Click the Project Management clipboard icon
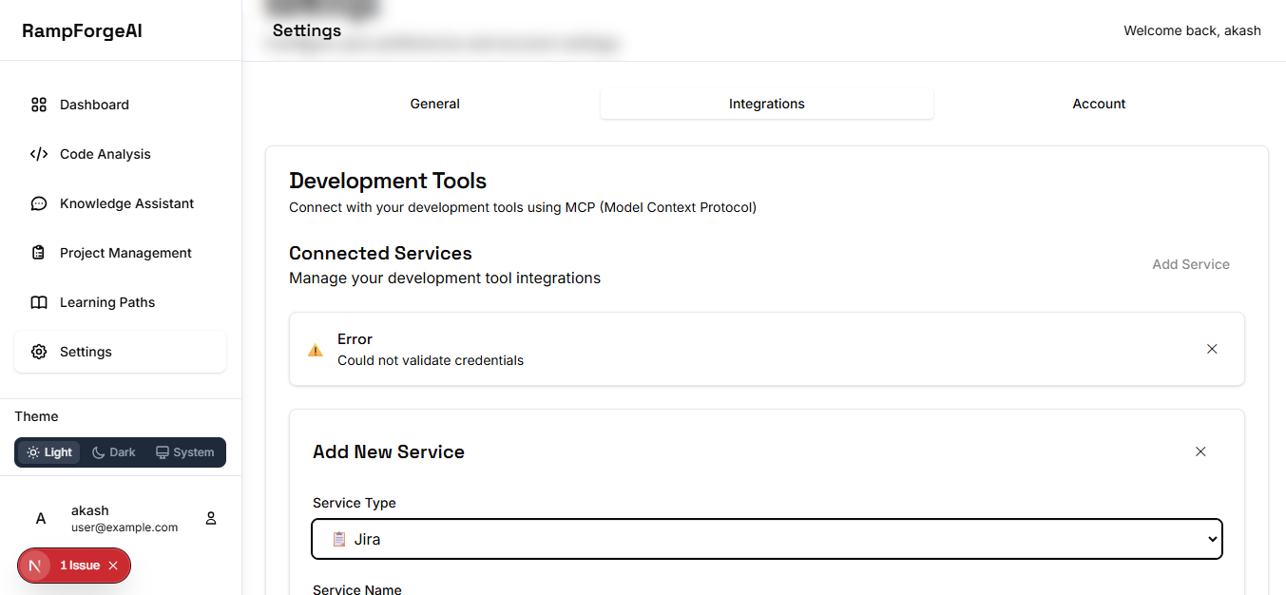The width and height of the screenshot is (1286, 595). tap(39, 253)
